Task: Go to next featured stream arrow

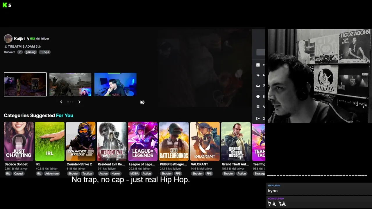Action: click(79, 102)
